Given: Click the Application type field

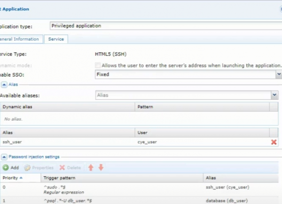Looking at the screenshot, I should (164, 26).
